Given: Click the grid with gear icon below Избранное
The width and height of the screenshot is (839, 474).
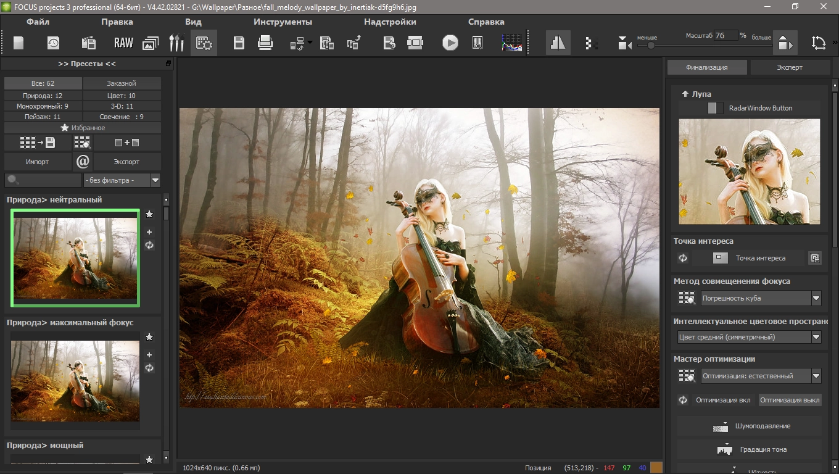Looking at the screenshot, I should coord(82,143).
